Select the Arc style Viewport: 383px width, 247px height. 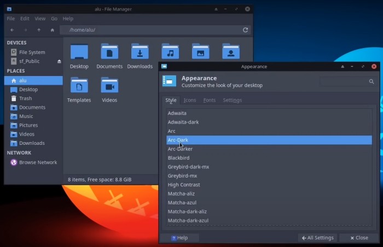[x=269, y=131]
